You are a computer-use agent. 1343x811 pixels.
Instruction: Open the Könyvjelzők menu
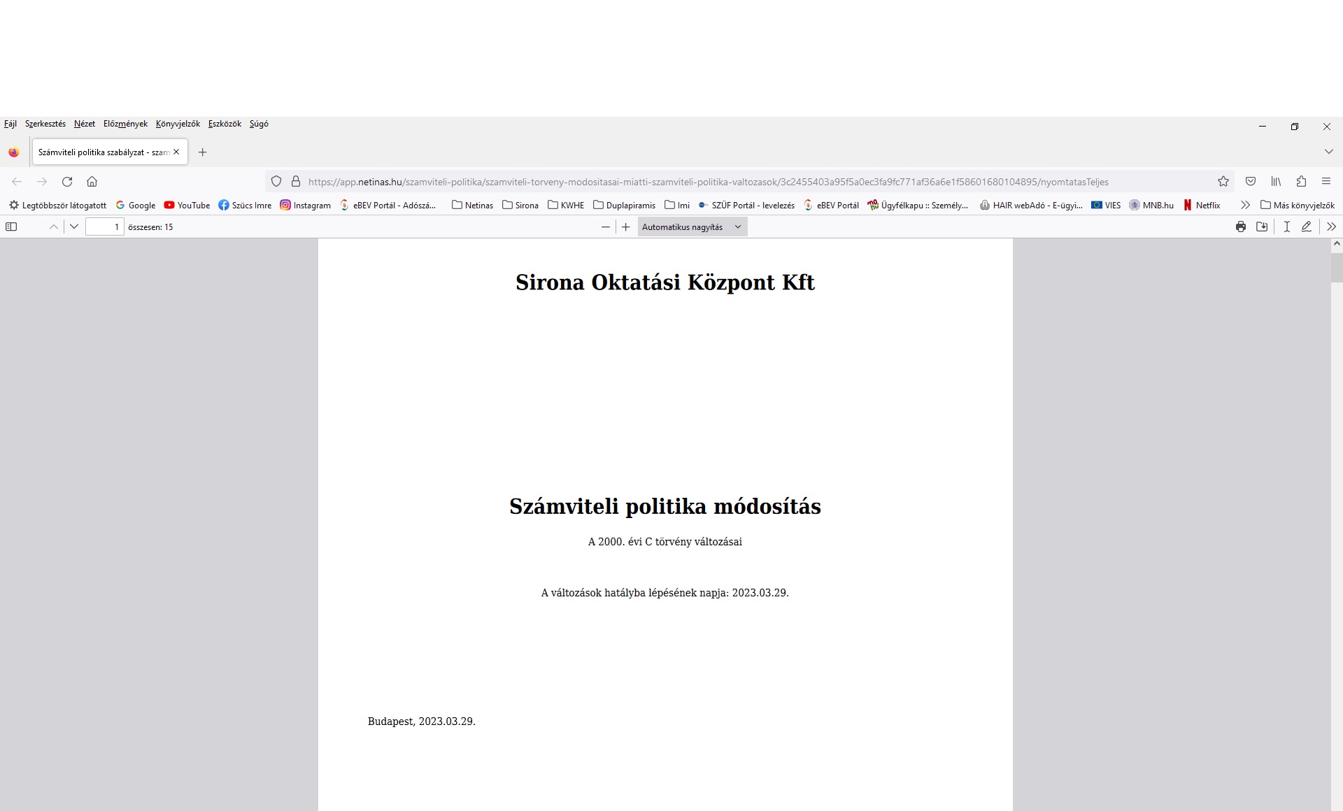click(x=178, y=124)
